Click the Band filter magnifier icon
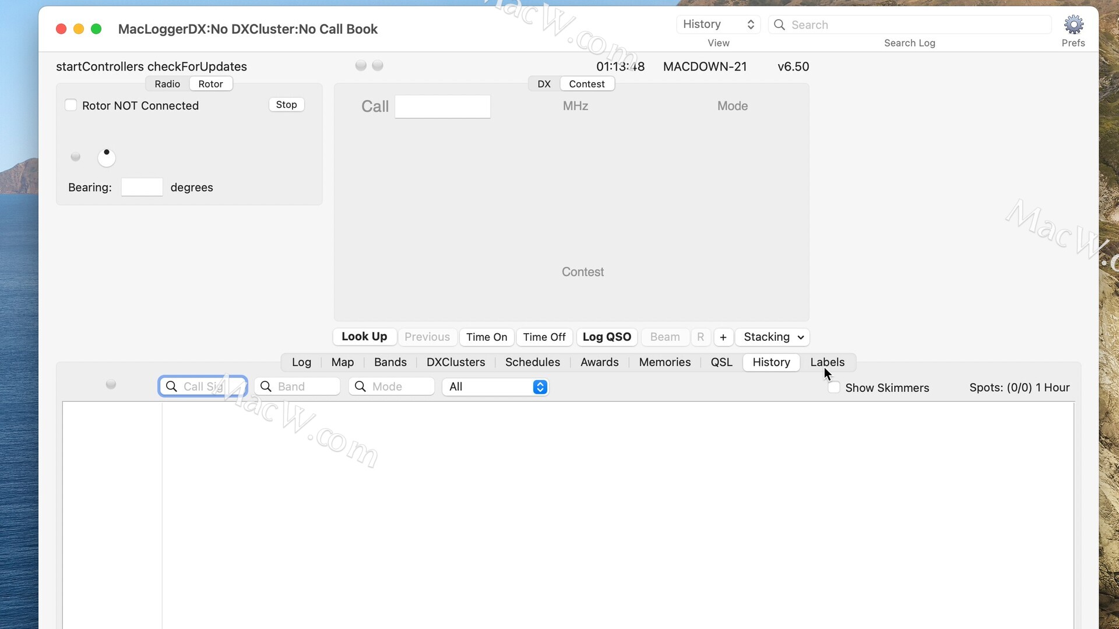The image size is (1119, 629). click(266, 387)
